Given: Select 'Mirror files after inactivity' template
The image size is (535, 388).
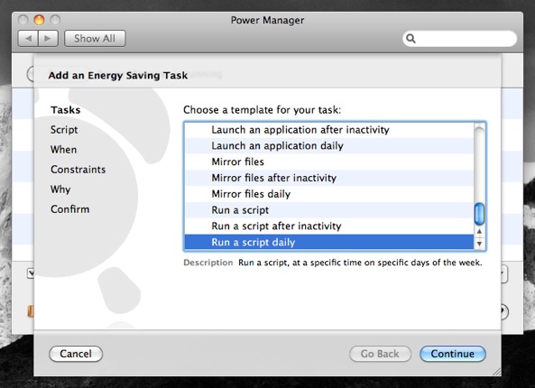Looking at the screenshot, I should tap(329, 178).
